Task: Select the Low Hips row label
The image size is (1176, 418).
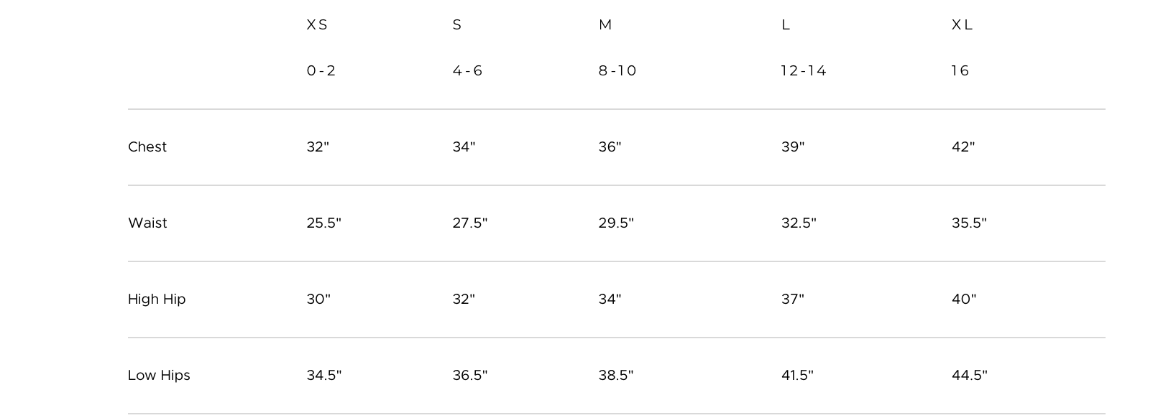Action: (159, 376)
